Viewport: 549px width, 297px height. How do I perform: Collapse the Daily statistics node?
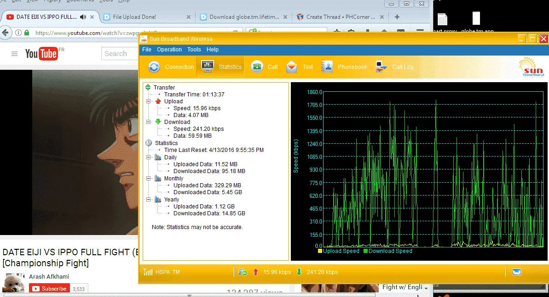click(149, 157)
